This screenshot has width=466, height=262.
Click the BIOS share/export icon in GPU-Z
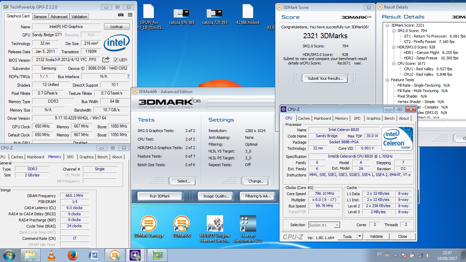click(106, 59)
